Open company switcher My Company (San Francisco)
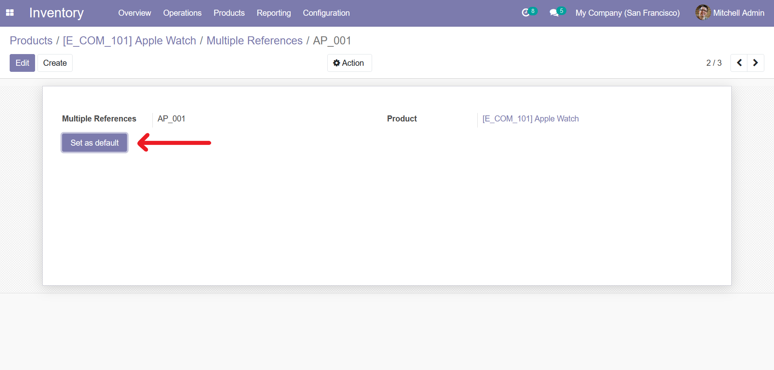This screenshot has width=774, height=370. point(628,13)
